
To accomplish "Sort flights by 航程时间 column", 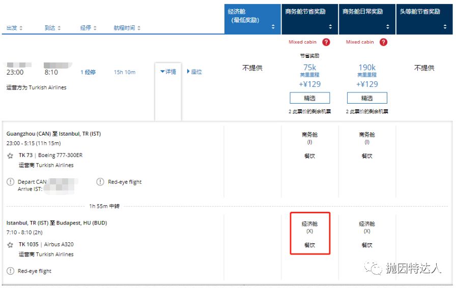I will point(127,28).
